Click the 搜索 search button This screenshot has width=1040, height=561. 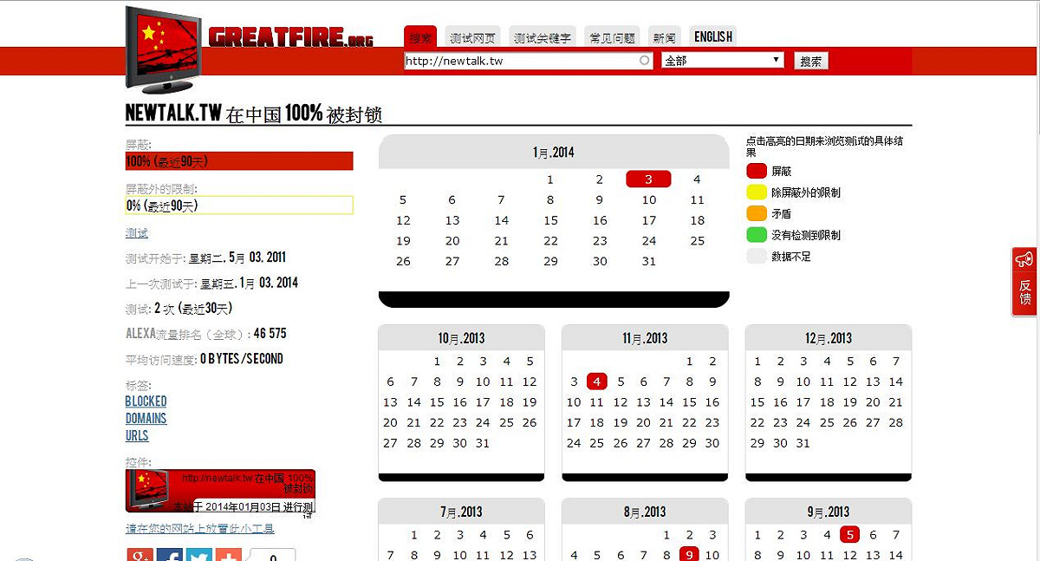click(x=811, y=61)
